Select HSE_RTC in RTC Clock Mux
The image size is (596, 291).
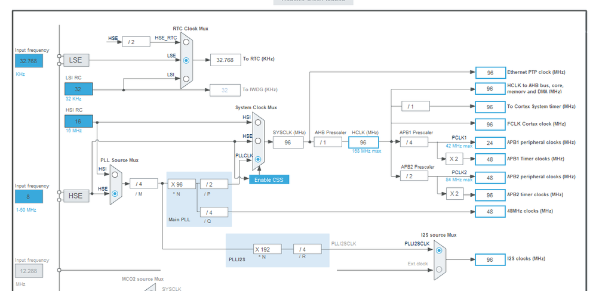click(186, 42)
